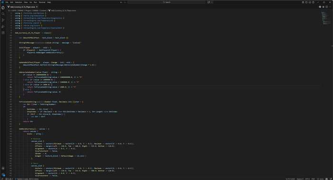The height and width of the screenshot is (180, 333).
Task: Toggle the secondary side bar layout button
Action: (313, 2)
